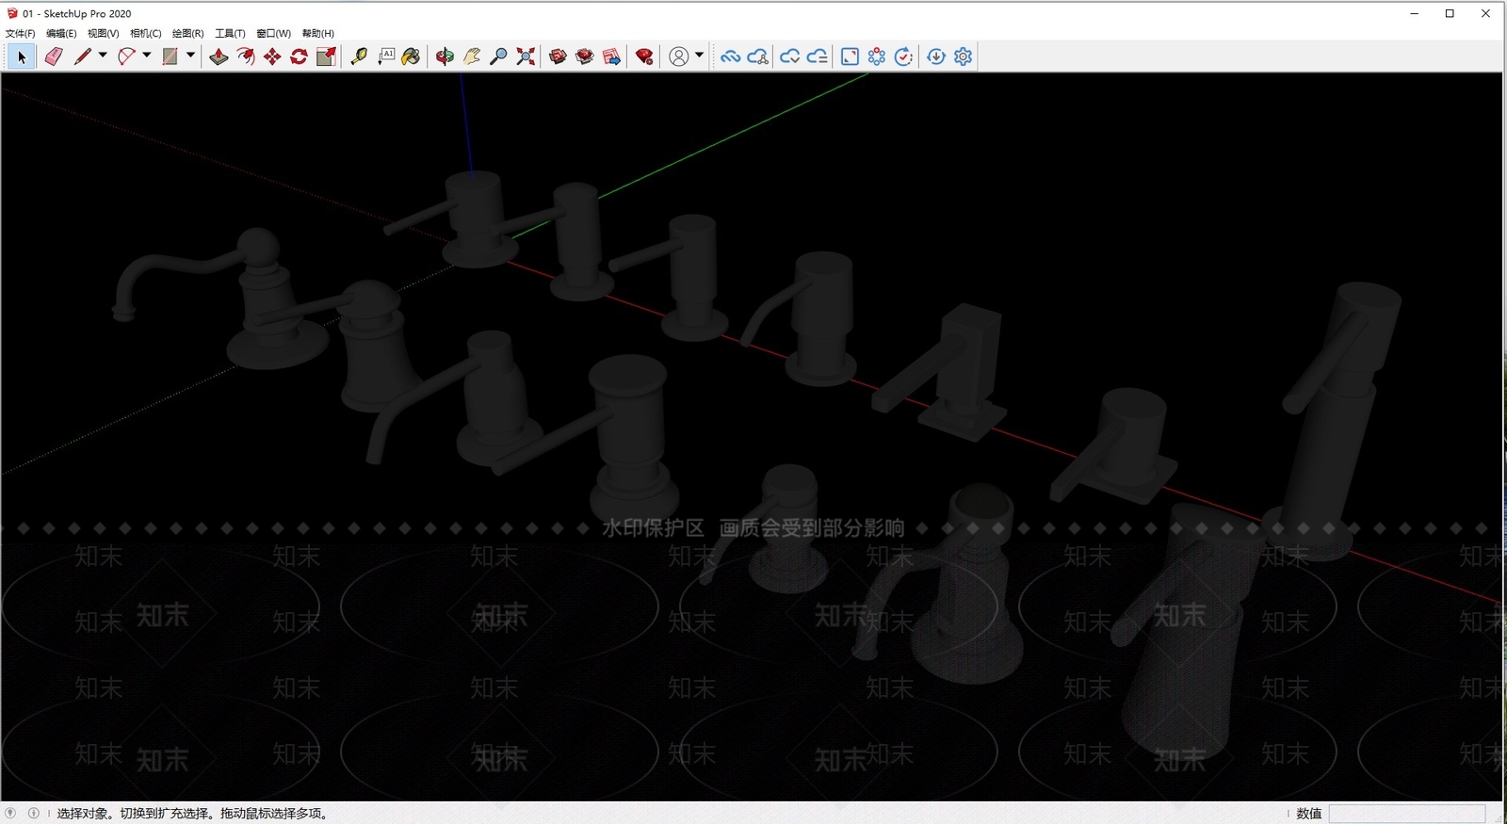Screen dimensions: 1507x824
Task: Select the Scale tool
Action: click(326, 57)
